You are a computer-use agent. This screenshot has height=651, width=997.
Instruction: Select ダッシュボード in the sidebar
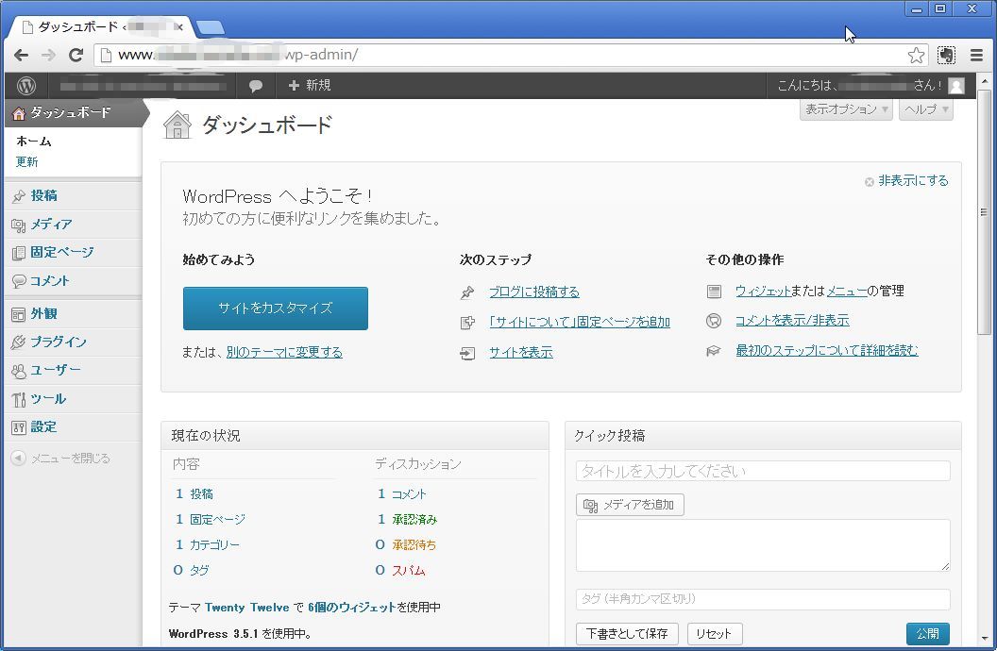(x=74, y=113)
